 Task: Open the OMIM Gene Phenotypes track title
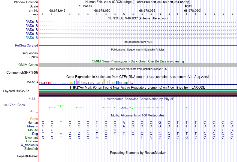[x=138, y=61]
